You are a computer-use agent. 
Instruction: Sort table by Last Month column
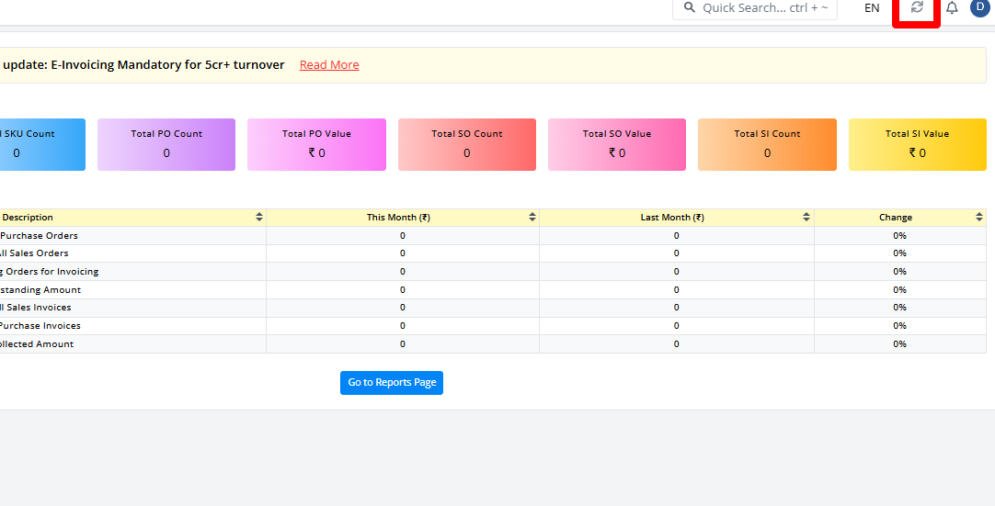[806, 217]
